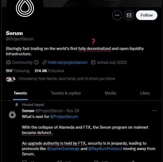Screen dimensions: 163x162
Task: Open the pinned tweet's three-dot menu
Action: pos(155,110)
